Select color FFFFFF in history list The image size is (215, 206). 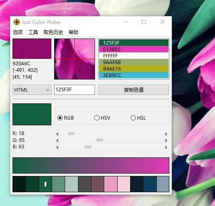(x=134, y=56)
